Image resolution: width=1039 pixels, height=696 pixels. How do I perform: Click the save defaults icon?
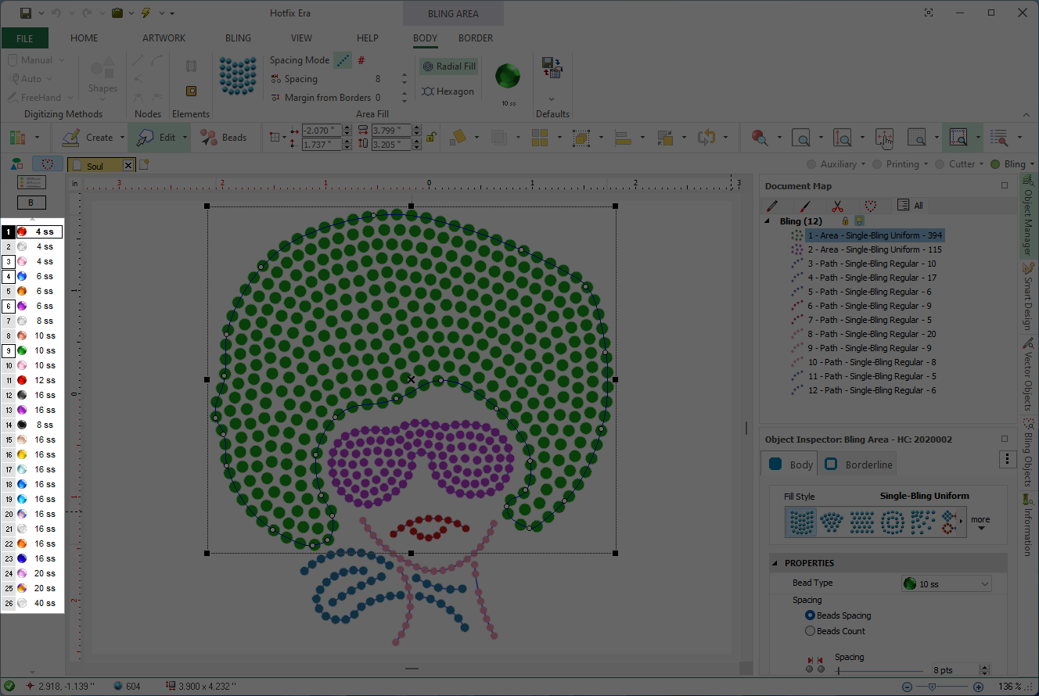click(552, 67)
